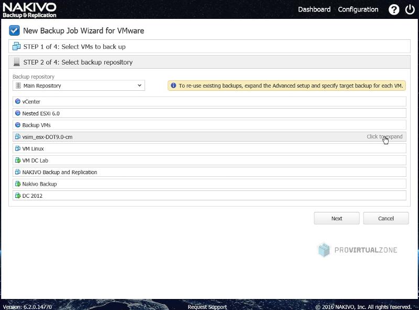The height and width of the screenshot is (310, 419).
Task: Open the Dashboard menu
Action: tap(314, 9)
